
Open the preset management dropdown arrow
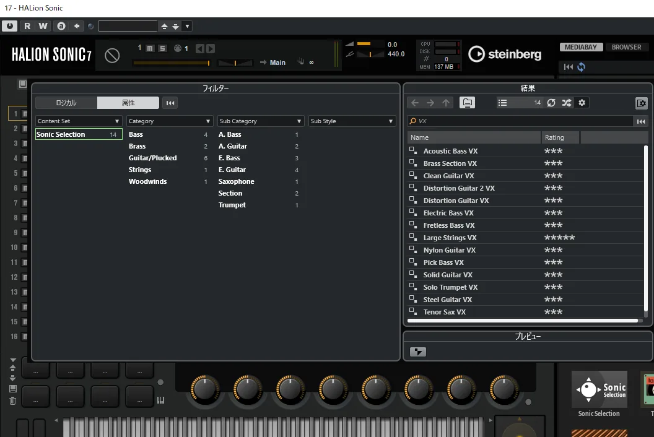(187, 26)
